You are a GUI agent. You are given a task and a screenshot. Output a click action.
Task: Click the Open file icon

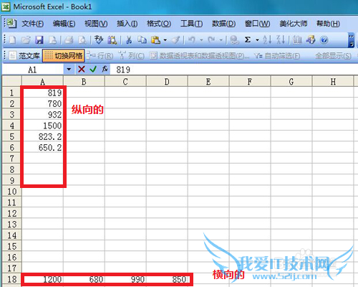26,39
